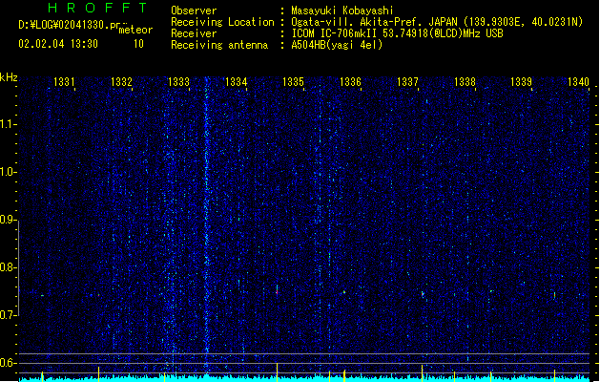The image size is (600, 382).
Task: Click the 1337 time axis label
Action: coord(407,81)
